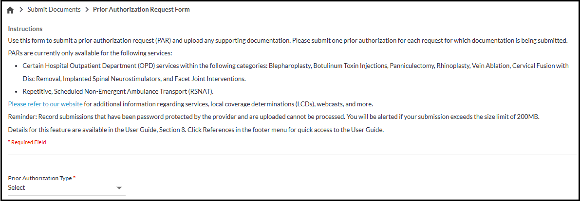
Task: Click the red asterisk beside Prior Authorization Type
Action: point(75,178)
